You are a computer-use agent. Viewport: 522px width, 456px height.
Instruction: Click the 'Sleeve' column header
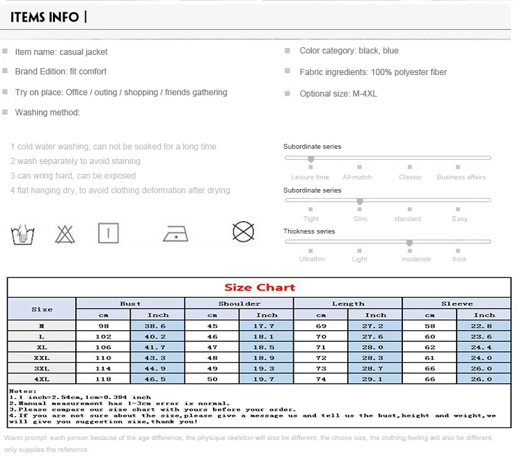point(457,304)
